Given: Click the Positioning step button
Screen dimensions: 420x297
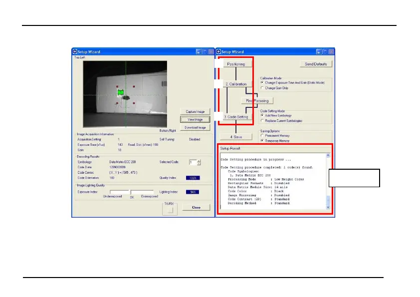Looking at the screenshot, I should coord(236,64).
